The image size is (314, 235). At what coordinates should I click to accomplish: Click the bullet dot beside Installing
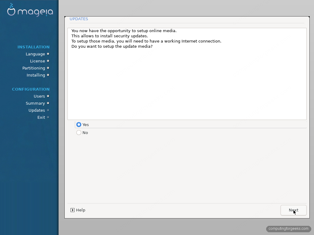click(48, 75)
